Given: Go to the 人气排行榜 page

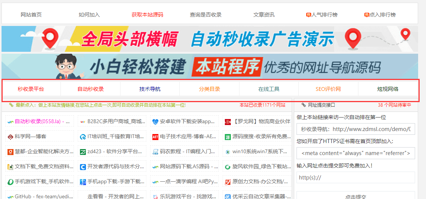Looking at the screenshot, I should (322, 15).
